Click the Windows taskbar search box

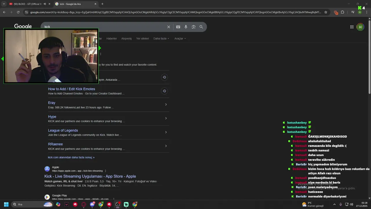tap(32, 204)
